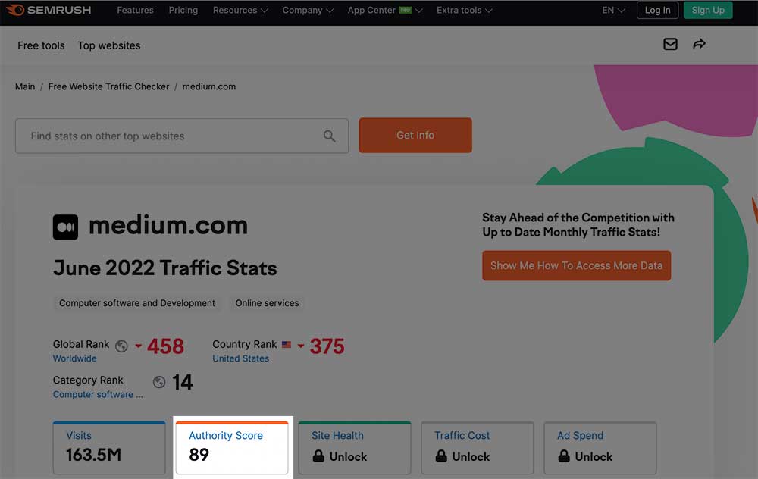Open the Worldwide link

pyautogui.click(x=75, y=358)
